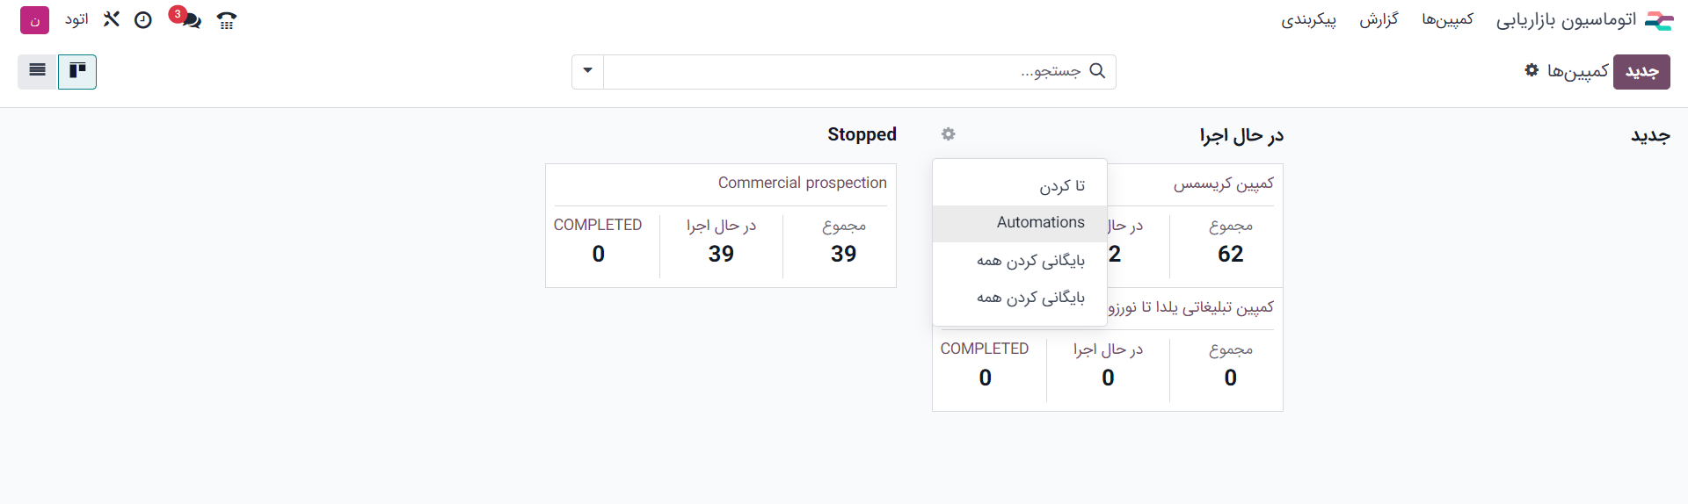Click the user avatar icon
Viewport: 1688px width, 504px height.
tap(34, 19)
